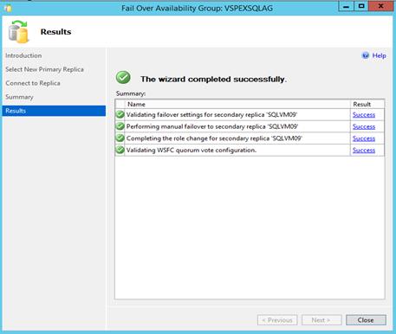Select row 'Performing manual failover to secondary replica'

coord(250,126)
